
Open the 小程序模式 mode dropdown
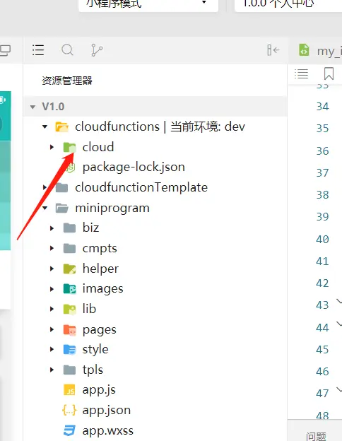point(148,4)
